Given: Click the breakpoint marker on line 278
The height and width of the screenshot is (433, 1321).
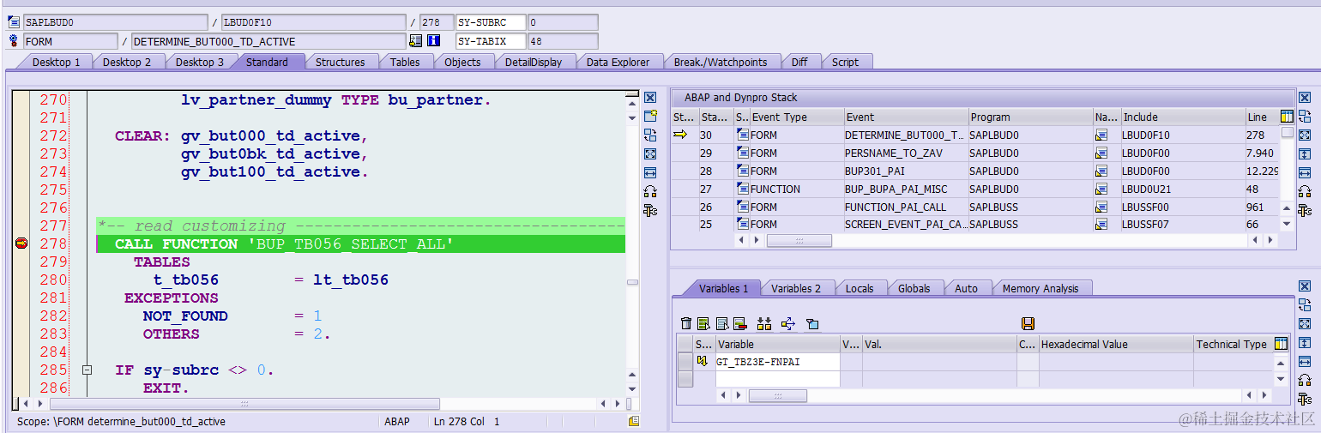Looking at the screenshot, I should tap(21, 244).
